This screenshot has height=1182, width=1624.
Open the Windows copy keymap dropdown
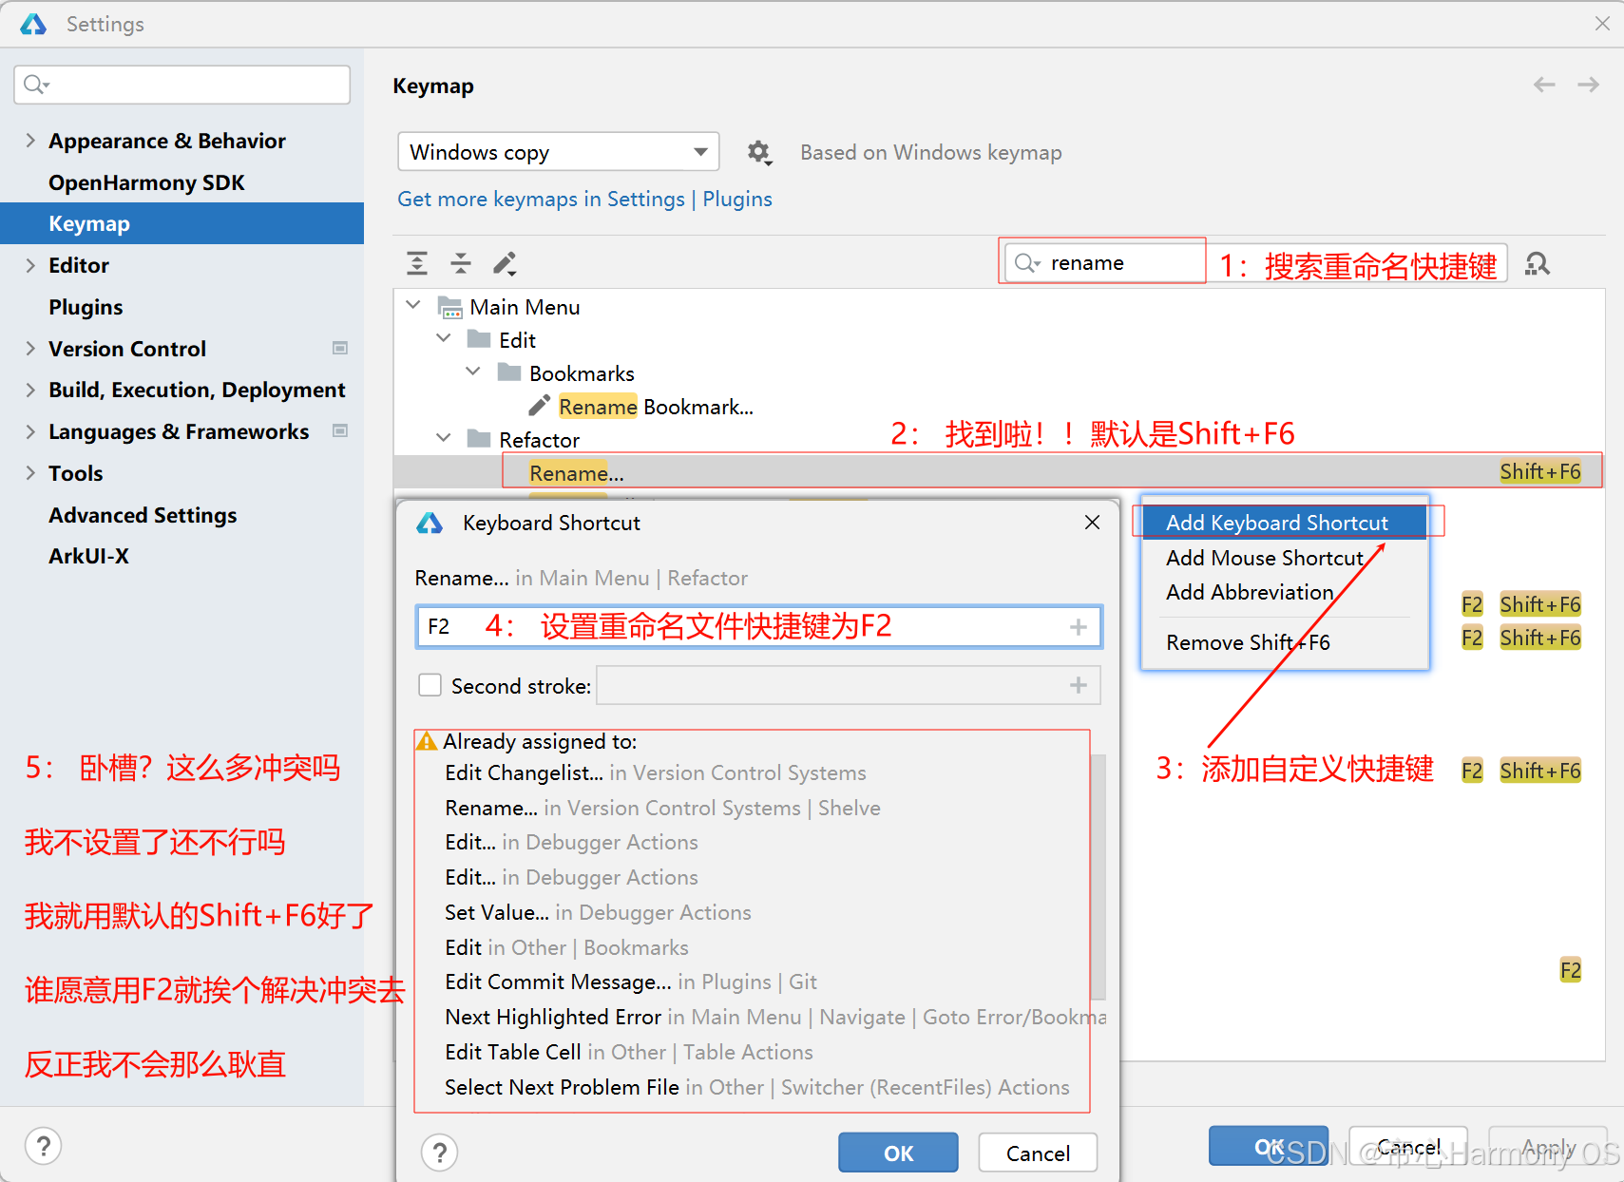[559, 152]
